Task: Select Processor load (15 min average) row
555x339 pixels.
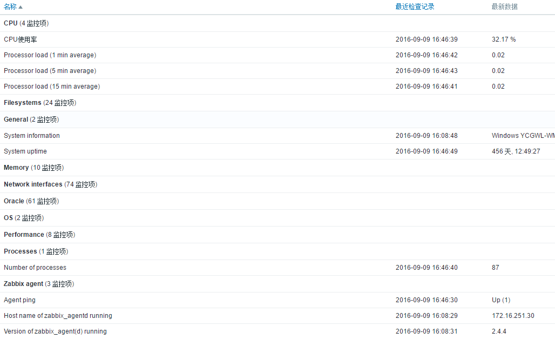Action: [52, 87]
